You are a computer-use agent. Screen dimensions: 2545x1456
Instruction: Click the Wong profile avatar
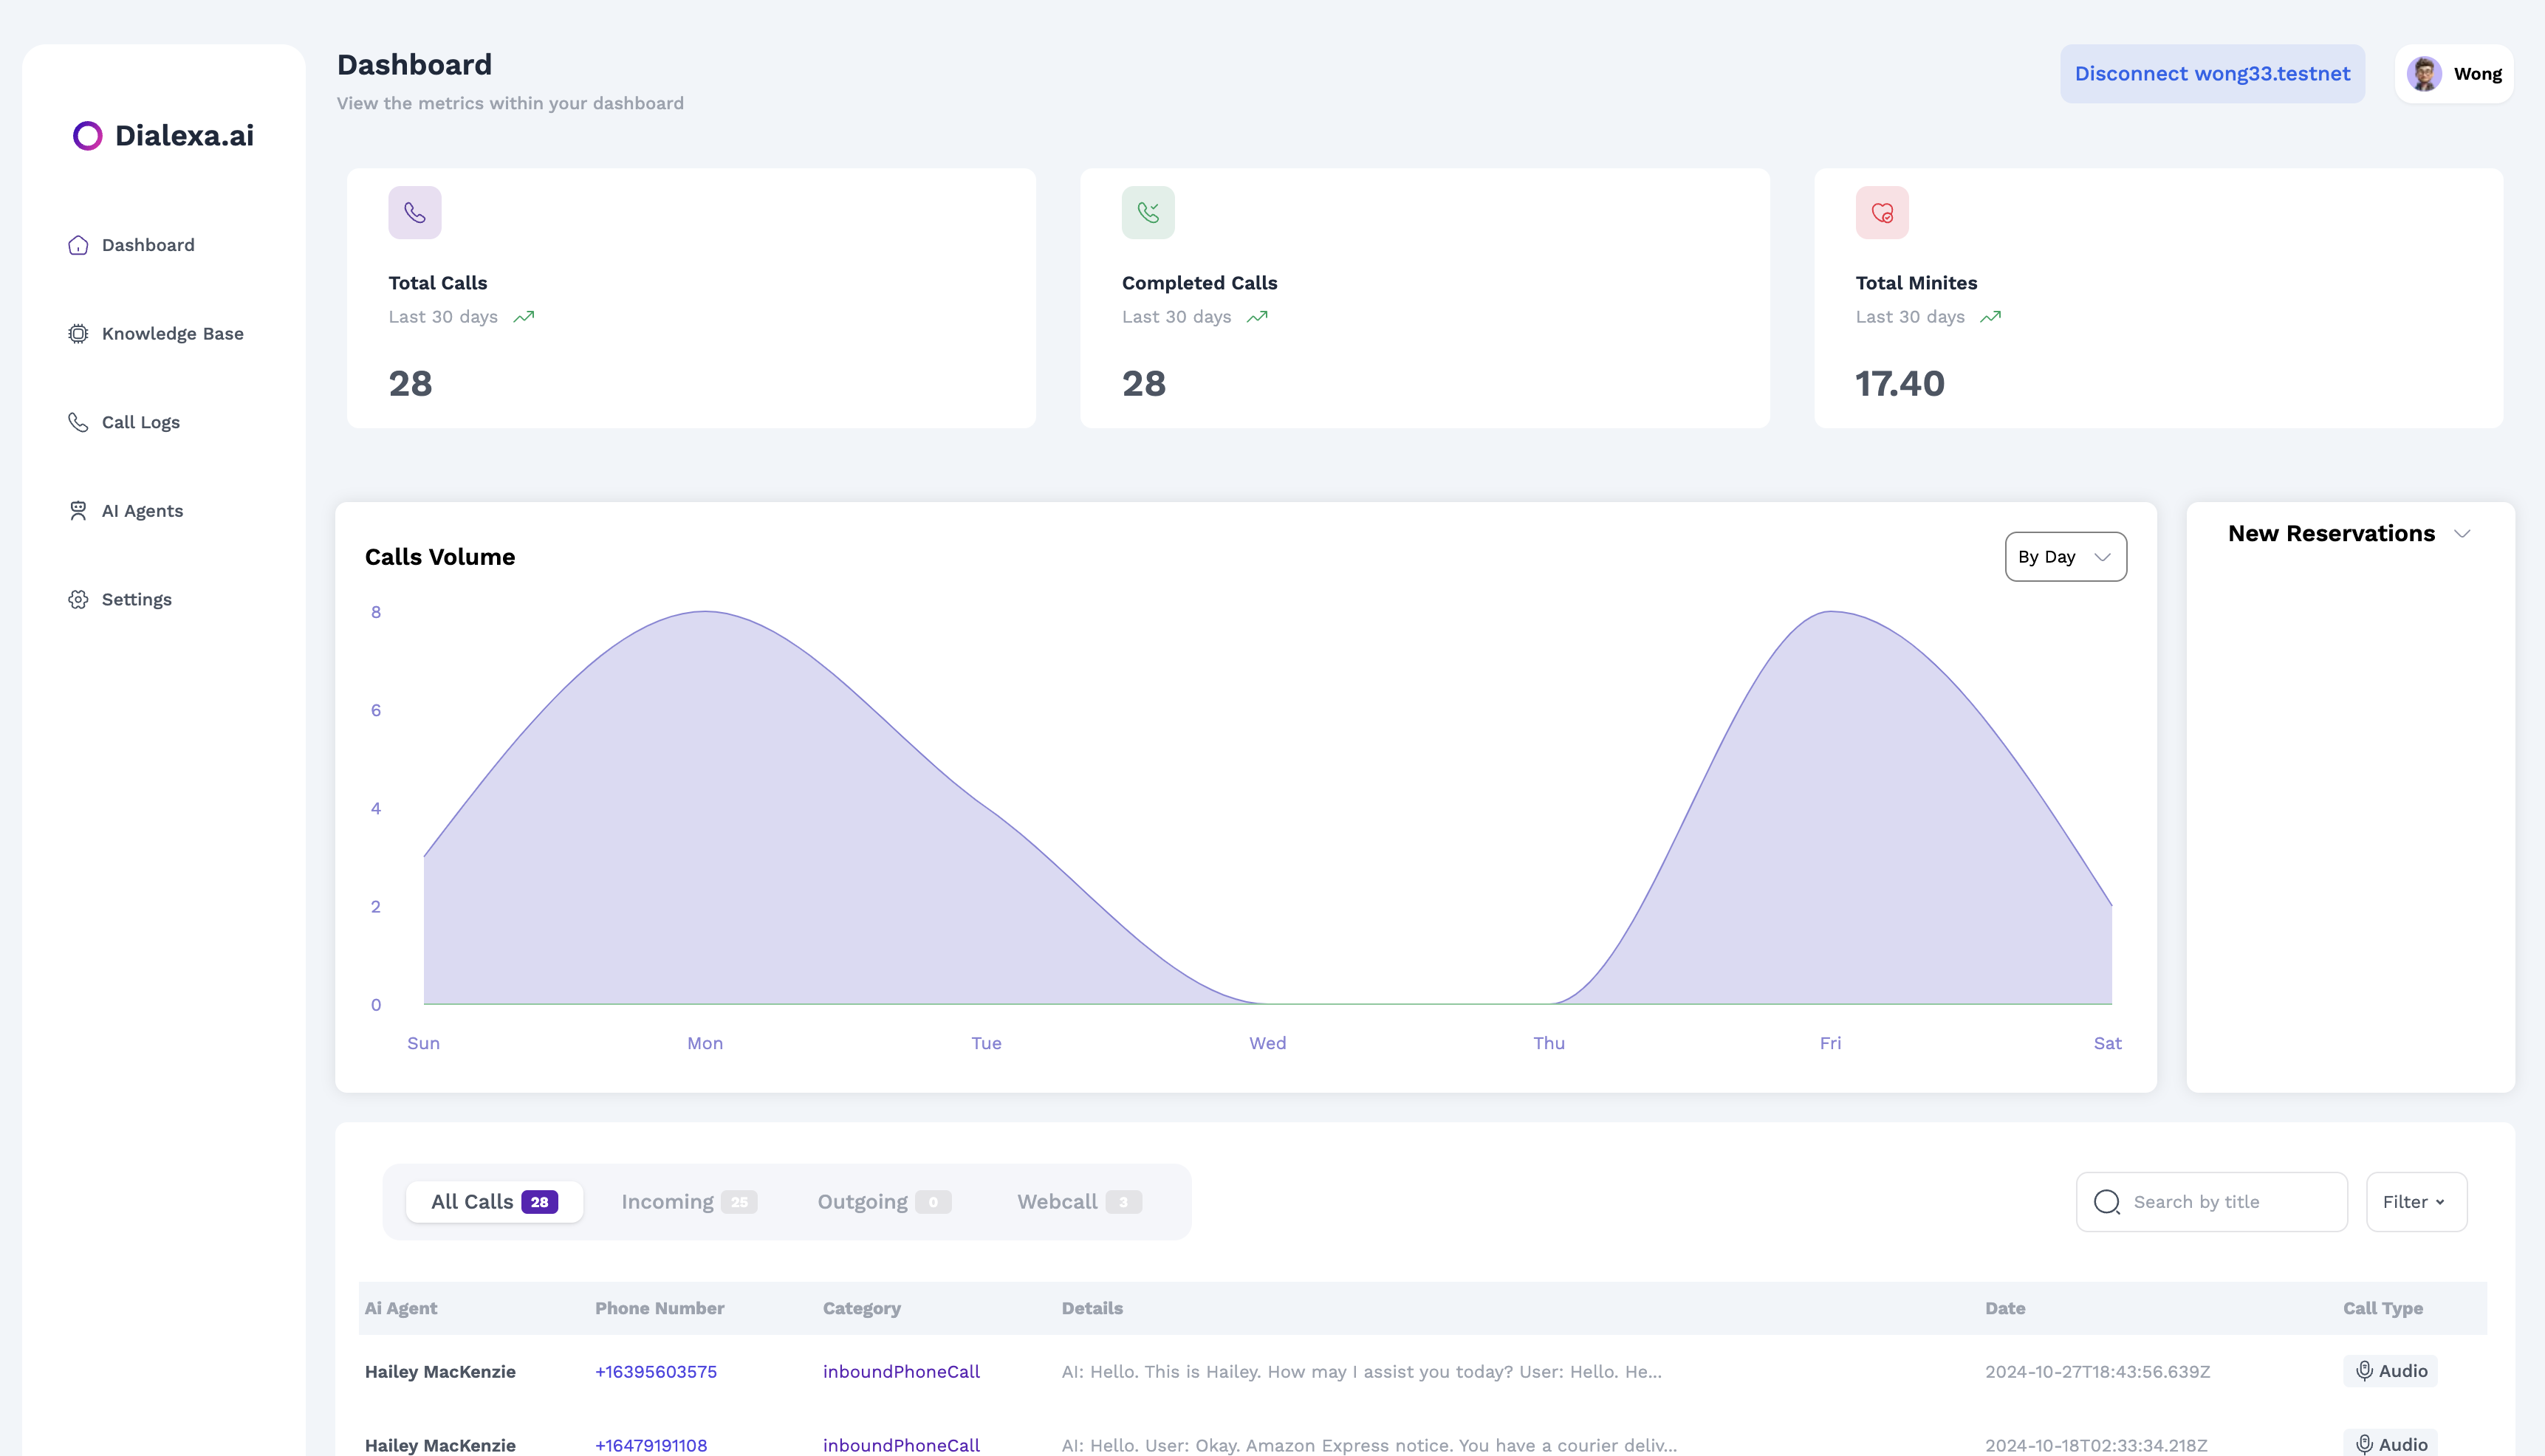(x=2424, y=74)
